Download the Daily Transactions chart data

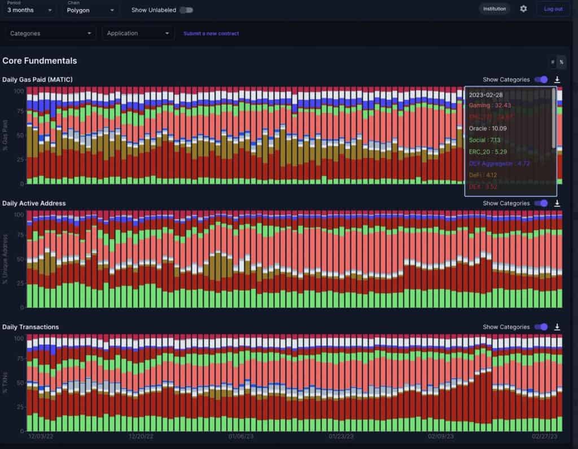557,327
